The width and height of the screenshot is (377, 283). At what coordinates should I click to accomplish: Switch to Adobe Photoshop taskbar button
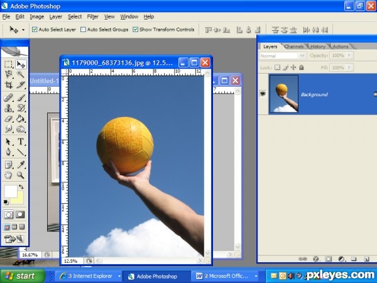tap(156, 276)
